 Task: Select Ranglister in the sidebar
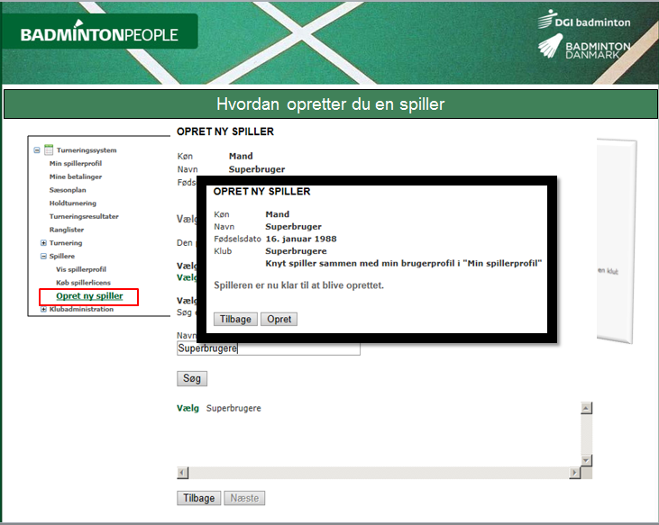(67, 230)
